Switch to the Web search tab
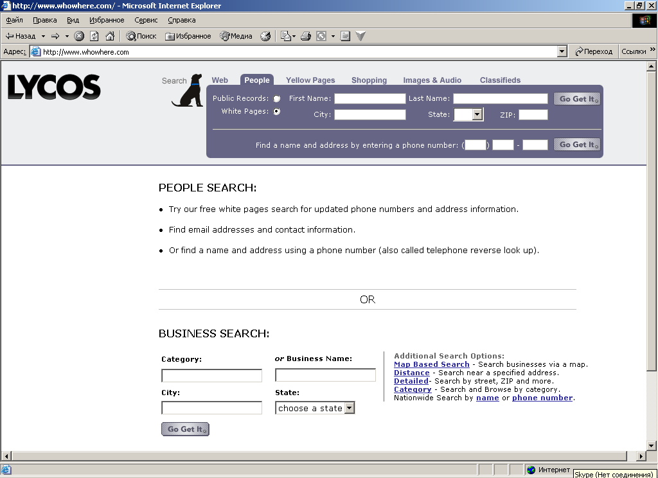This screenshot has height=478, width=658. pyautogui.click(x=220, y=80)
